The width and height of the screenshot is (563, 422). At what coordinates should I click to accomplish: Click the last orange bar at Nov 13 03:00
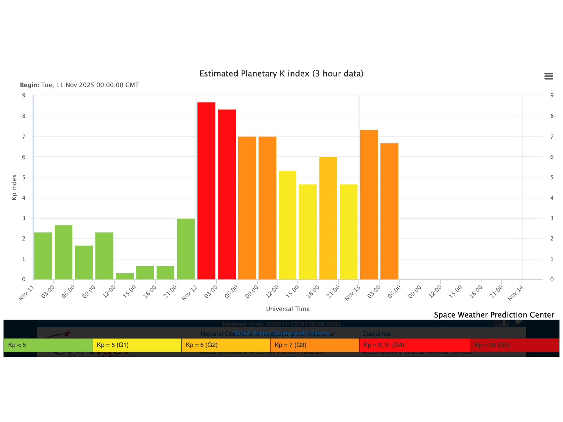pos(389,211)
